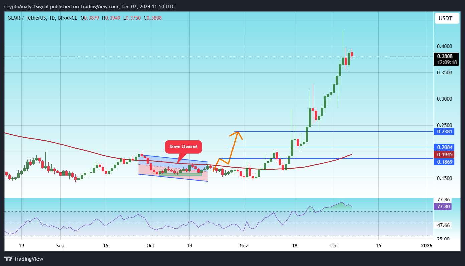Click the Sep date on time axis
This screenshot has width=465, height=266.
click(x=60, y=246)
